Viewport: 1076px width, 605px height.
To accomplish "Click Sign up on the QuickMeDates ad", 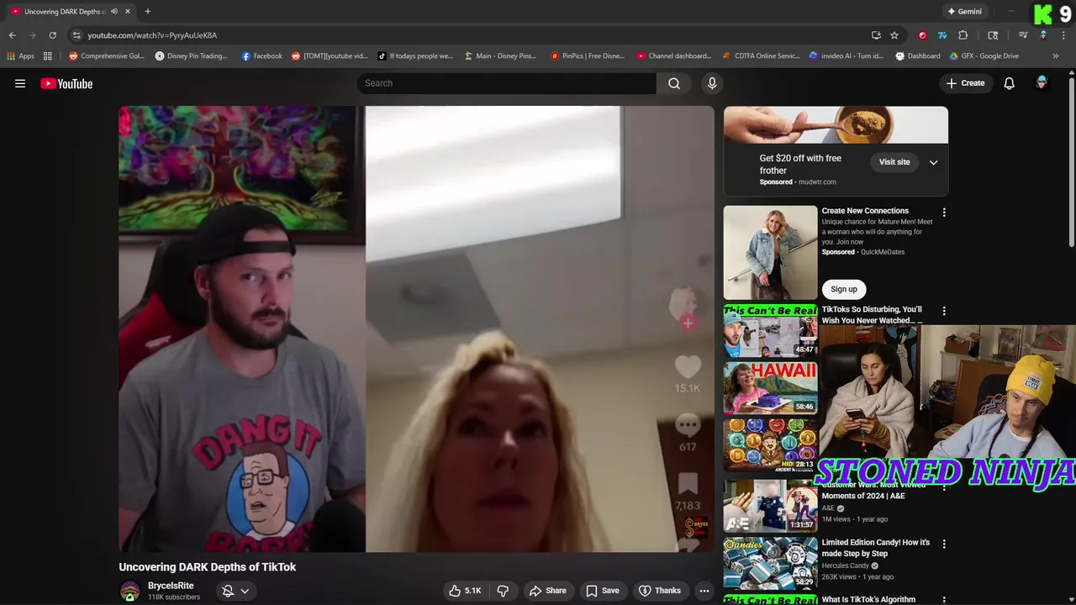I will [844, 289].
